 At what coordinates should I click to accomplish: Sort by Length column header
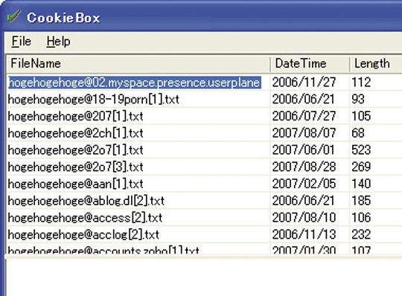(x=376, y=64)
